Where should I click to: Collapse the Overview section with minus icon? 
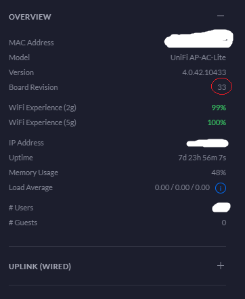(x=221, y=16)
